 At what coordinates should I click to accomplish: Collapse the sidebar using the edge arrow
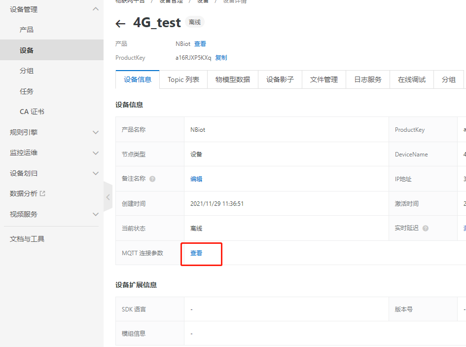tap(108, 196)
